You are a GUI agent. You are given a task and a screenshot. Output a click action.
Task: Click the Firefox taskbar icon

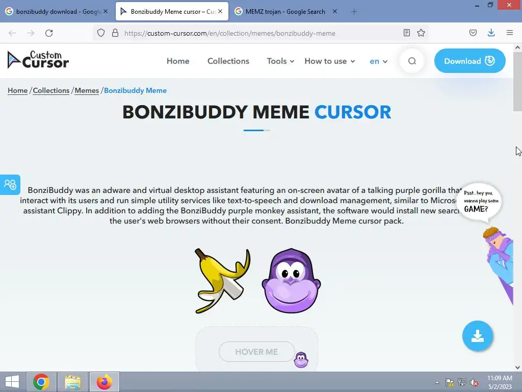pyautogui.click(x=104, y=382)
